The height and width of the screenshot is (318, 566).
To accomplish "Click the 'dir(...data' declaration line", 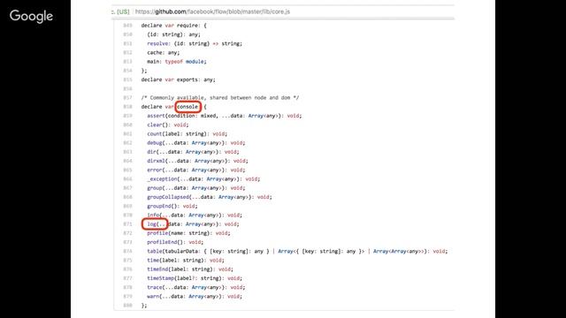I will pyautogui.click(x=193, y=152).
